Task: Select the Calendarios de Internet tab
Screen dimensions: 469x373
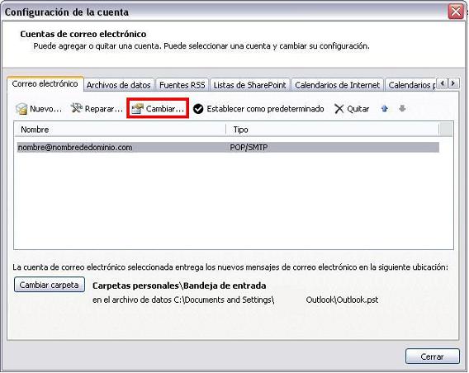Action: (x=337, y=85)
